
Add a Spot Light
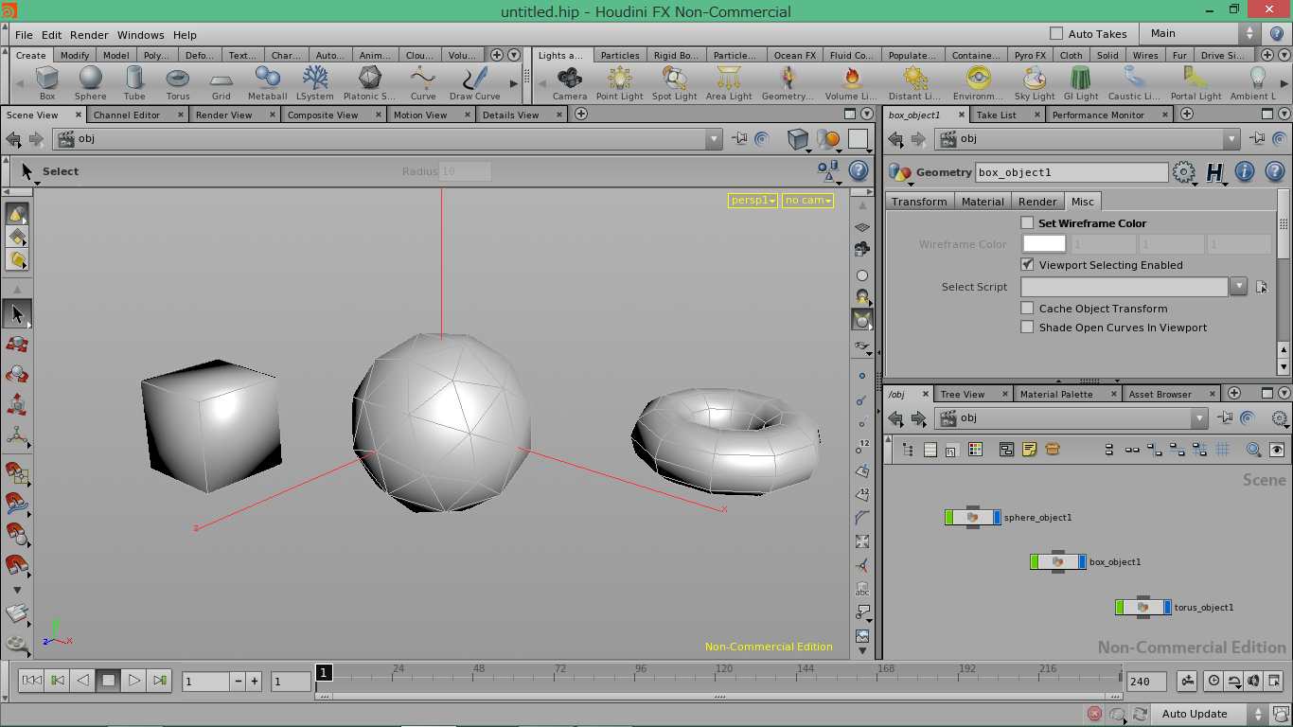tap(675, 82)
